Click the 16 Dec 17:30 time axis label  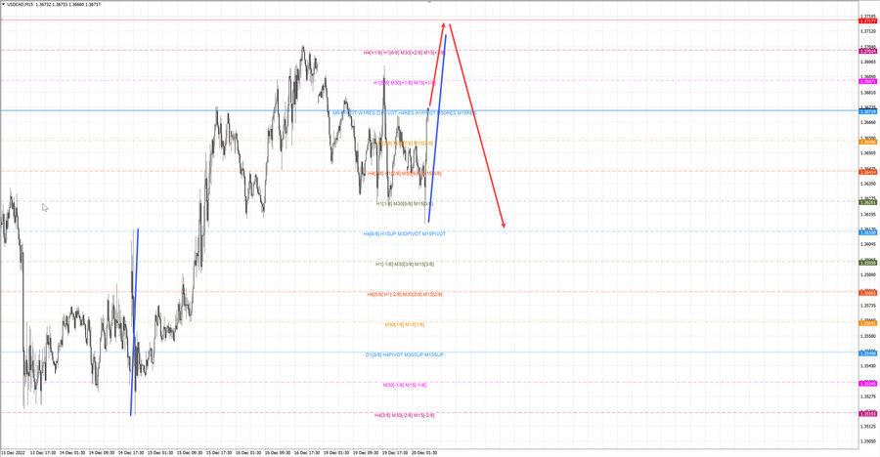308,452
